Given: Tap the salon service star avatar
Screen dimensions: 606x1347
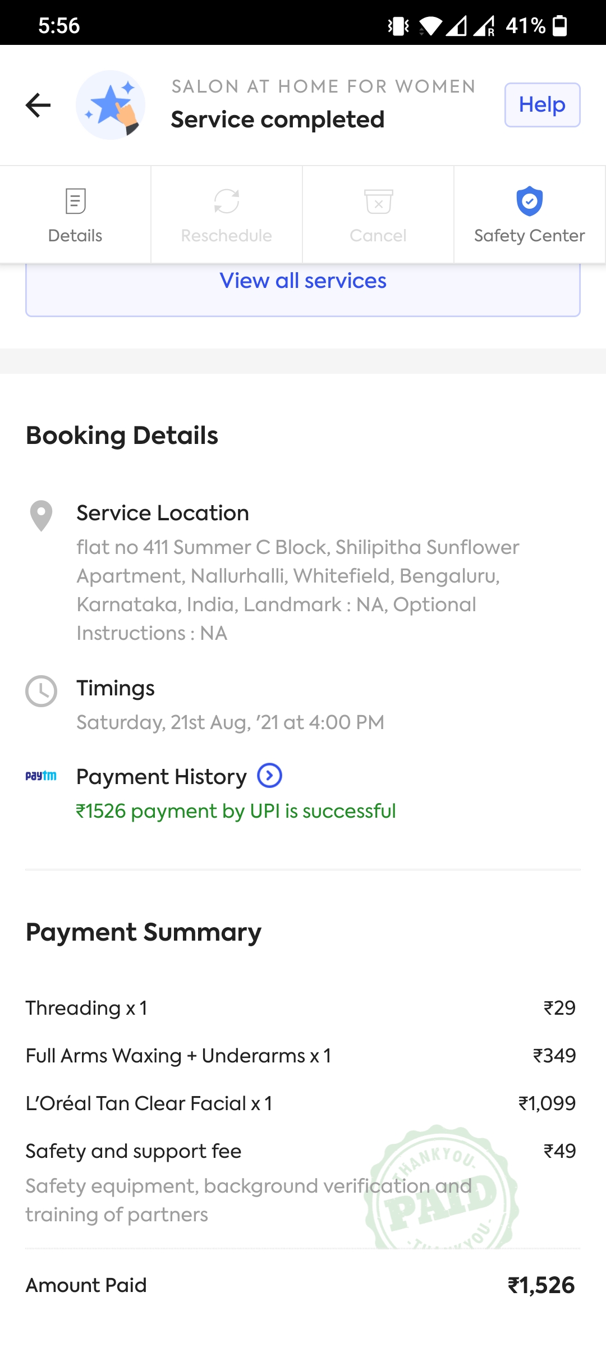Looking at the screenshot, I should [111, 105].
